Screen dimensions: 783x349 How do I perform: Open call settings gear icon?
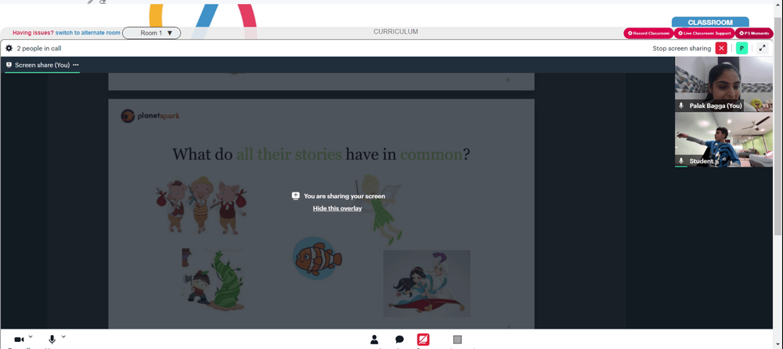point(9,49)
